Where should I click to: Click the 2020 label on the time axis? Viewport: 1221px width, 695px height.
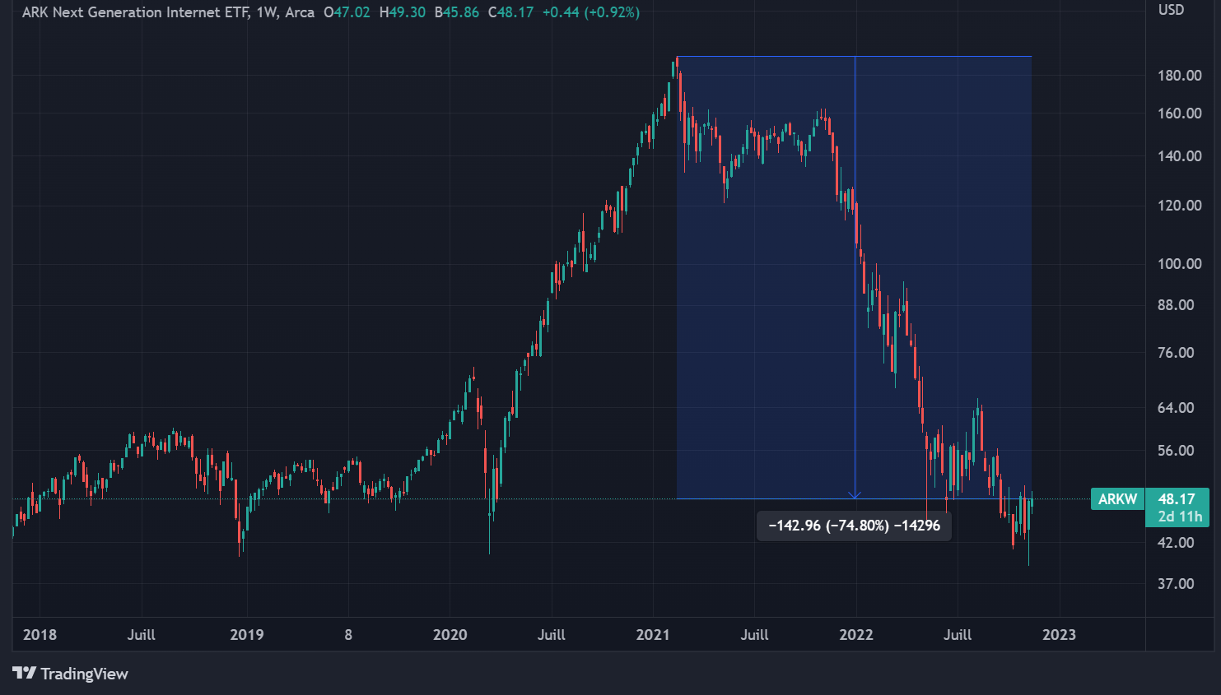pyautogui.click(x=450, y=635)
